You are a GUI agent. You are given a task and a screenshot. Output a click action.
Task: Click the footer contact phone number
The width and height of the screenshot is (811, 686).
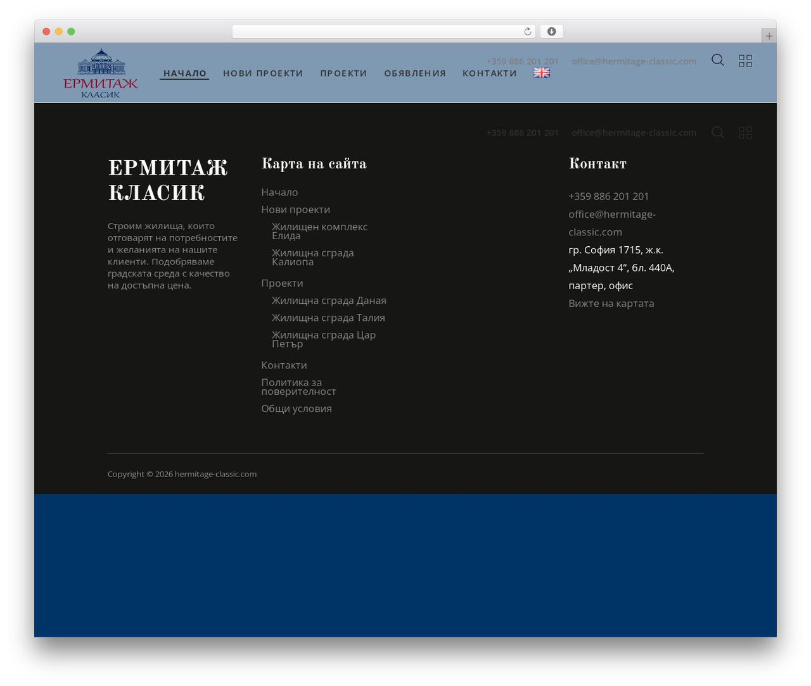coord(608,196)
